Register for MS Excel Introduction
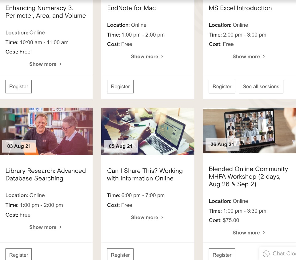This screenshot has height=260, width=296. (x=222, y=87)
